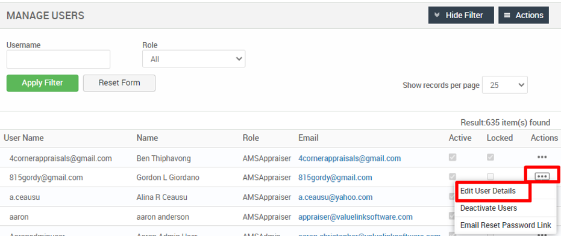
Task: Select username cell aaron
Action: (x=19, y=217)
